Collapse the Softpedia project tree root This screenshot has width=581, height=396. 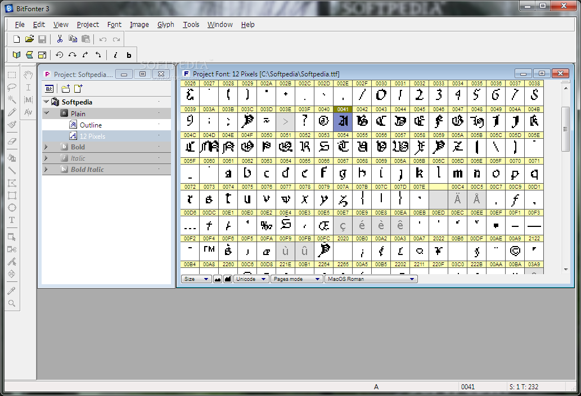46,102
